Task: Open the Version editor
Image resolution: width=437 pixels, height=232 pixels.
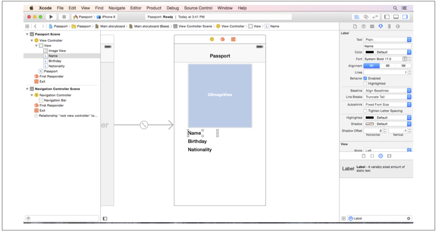Action: pos(375,17)
